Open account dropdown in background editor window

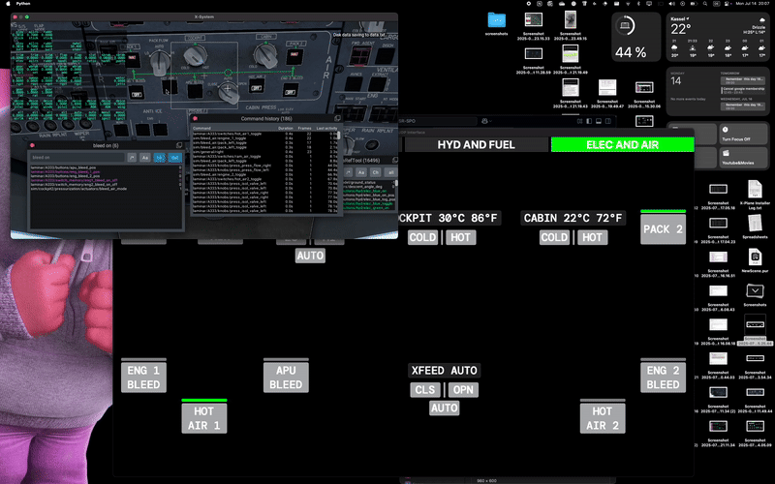pyautogui.click(x=487, y=121)
